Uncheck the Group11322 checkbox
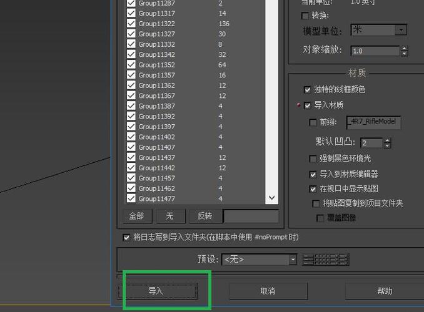424x312 pixels. coord(131,23)
